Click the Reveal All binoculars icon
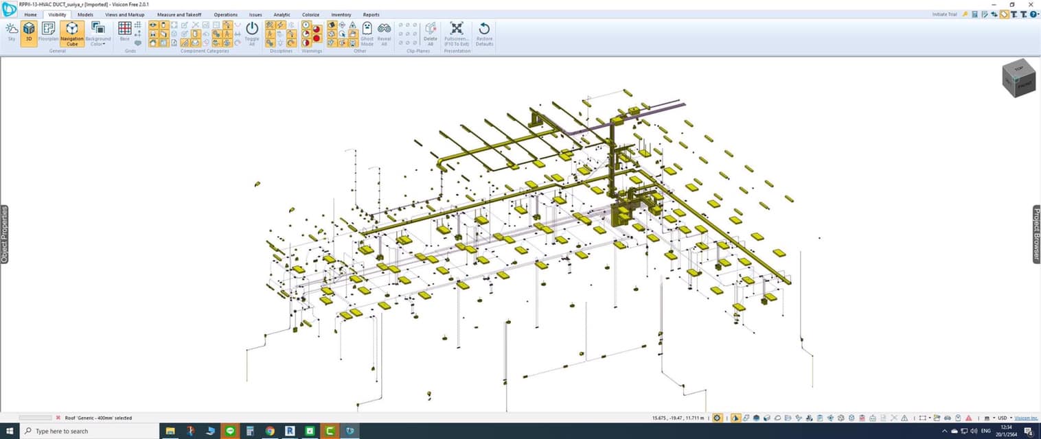Viewport: 1041px width, 439px height. click(384, 34)
